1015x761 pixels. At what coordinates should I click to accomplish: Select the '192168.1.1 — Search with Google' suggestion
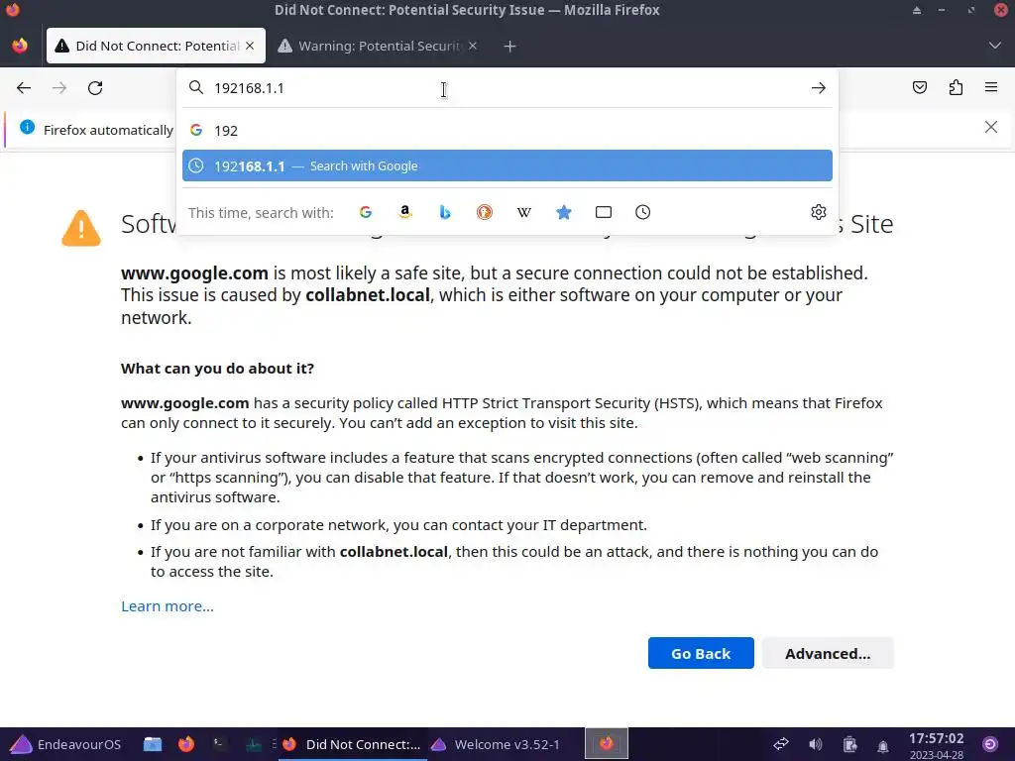coord(507,165)
